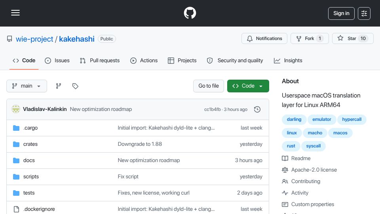
Task: Click the scripts folder icon
Action: pos(16,177)
